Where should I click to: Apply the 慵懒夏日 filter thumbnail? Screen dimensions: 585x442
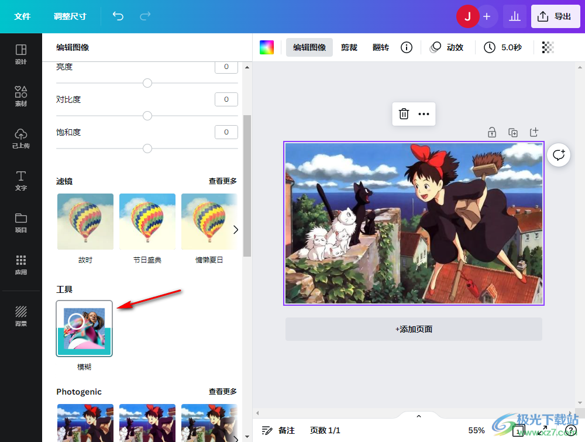(209, 222)
